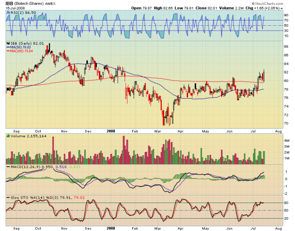This screenshot has height=231, width=295.
Task: Click the High 82.65 value
Action: (x=163, y=8)
